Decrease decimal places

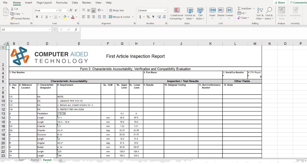164,17
